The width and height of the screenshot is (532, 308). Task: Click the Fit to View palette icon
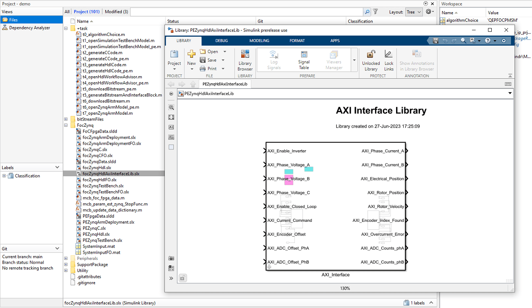pyautogui.click(x=171, y=117)
